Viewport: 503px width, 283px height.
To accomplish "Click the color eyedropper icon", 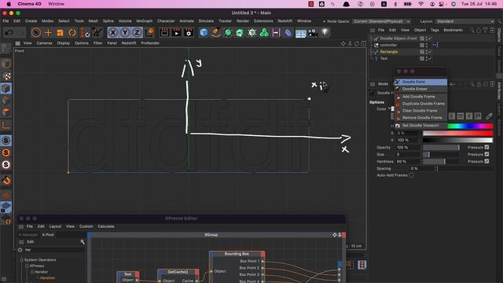I will pos(489,116).
